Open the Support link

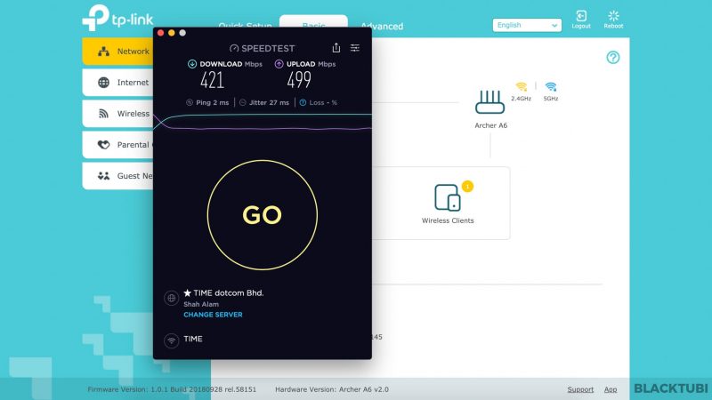pos(580,389)
